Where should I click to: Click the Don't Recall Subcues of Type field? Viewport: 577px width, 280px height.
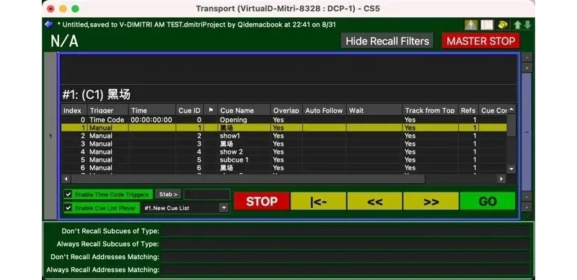345,231
